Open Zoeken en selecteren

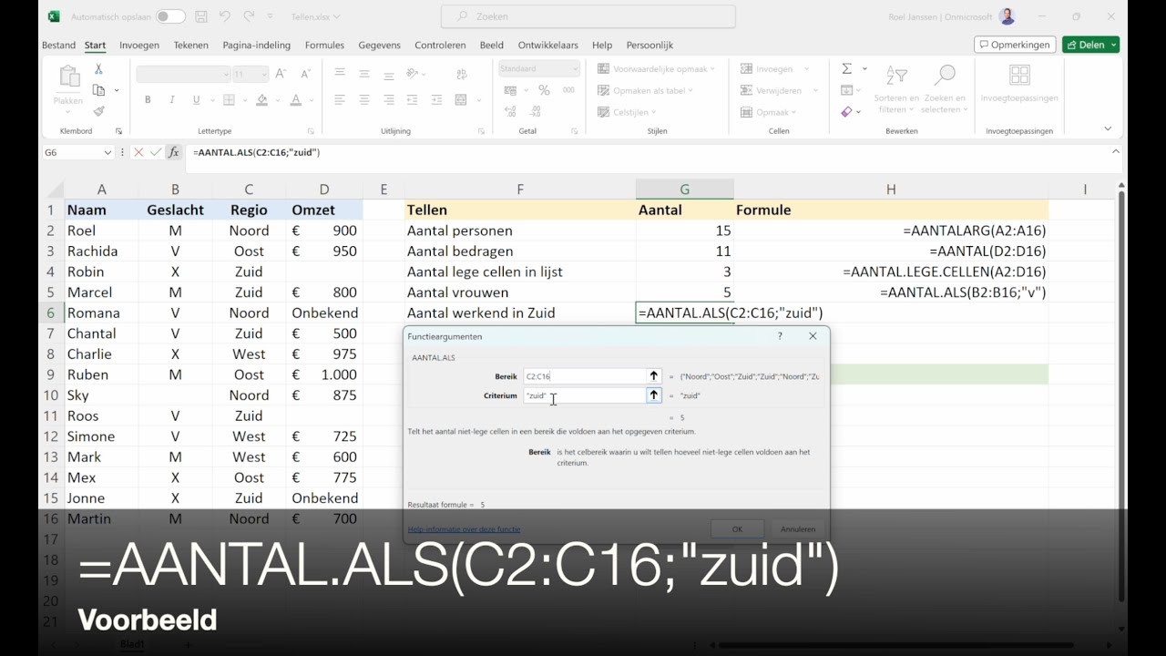coord(945,89)
